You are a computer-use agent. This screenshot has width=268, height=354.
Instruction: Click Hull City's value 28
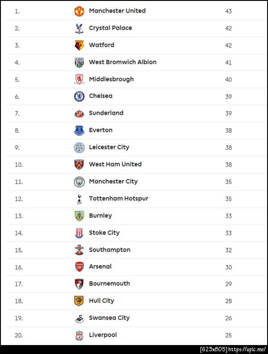pyautogui.click(x=228, y=301)
